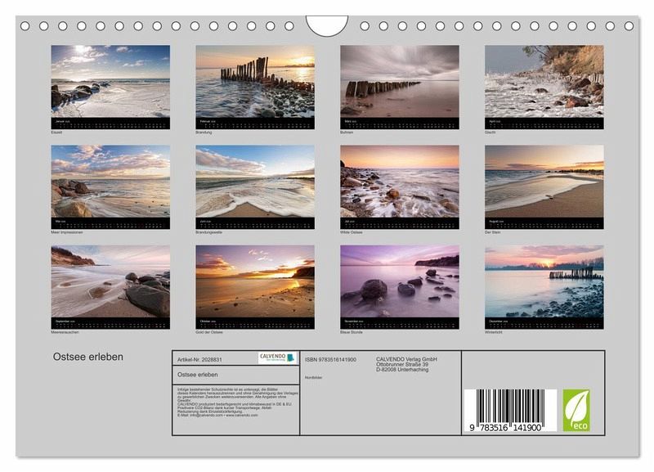The width and height of the screenshot is (654, 472).
Task: Click the Meer Impressionen May image
Action: click(x=110, y=182)
